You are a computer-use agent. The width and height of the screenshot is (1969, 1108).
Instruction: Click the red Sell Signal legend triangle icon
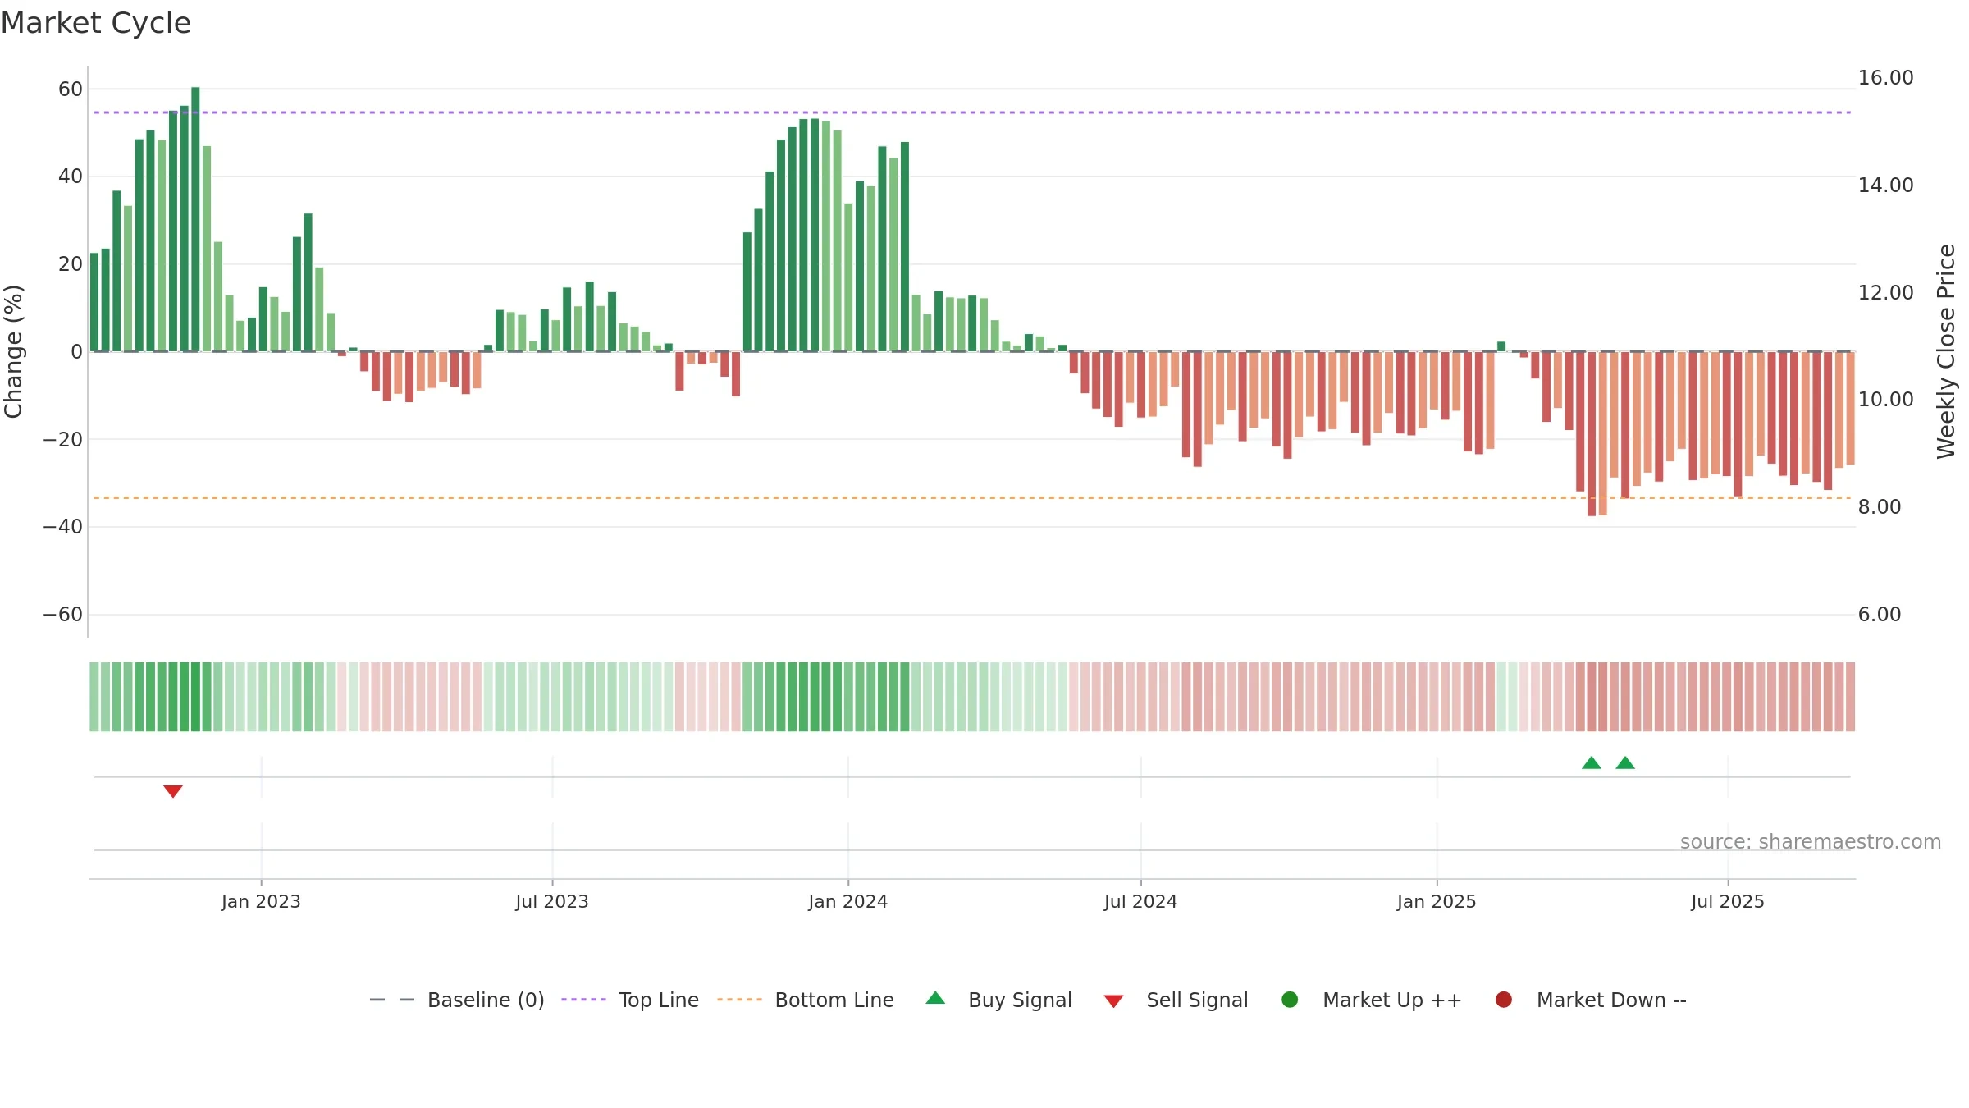point(1113,1001)
